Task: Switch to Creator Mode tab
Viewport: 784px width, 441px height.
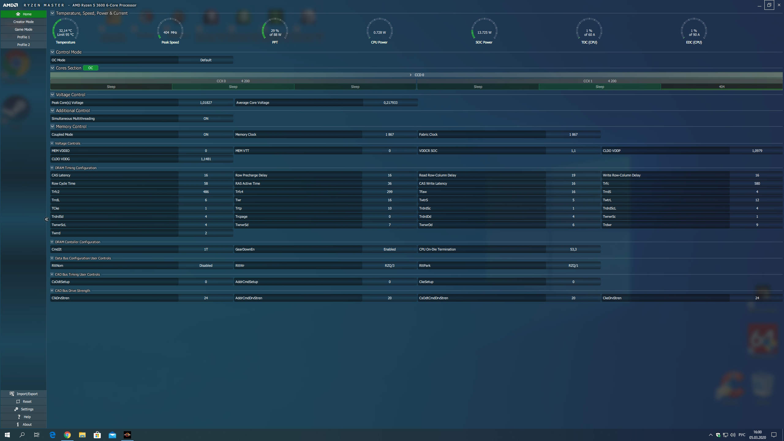Action: [x=24, y=22]
